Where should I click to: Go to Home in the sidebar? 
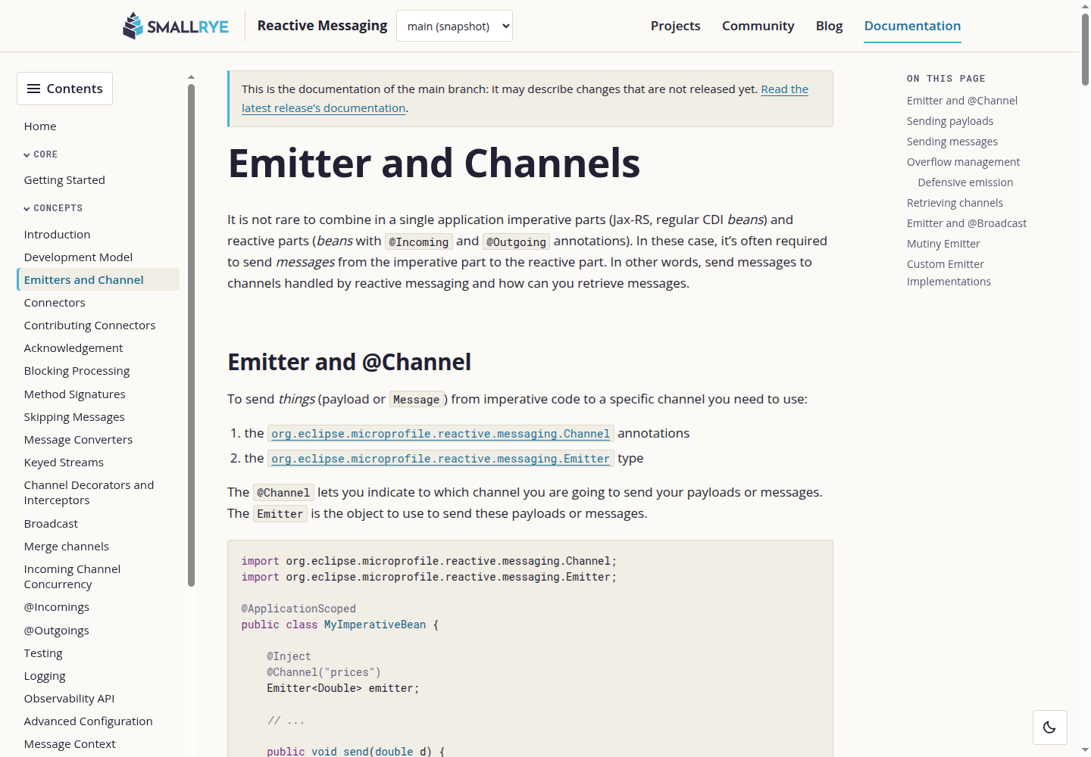40,126
